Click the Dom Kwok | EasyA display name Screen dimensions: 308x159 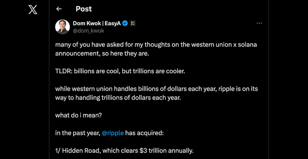[x=97, y=24]
